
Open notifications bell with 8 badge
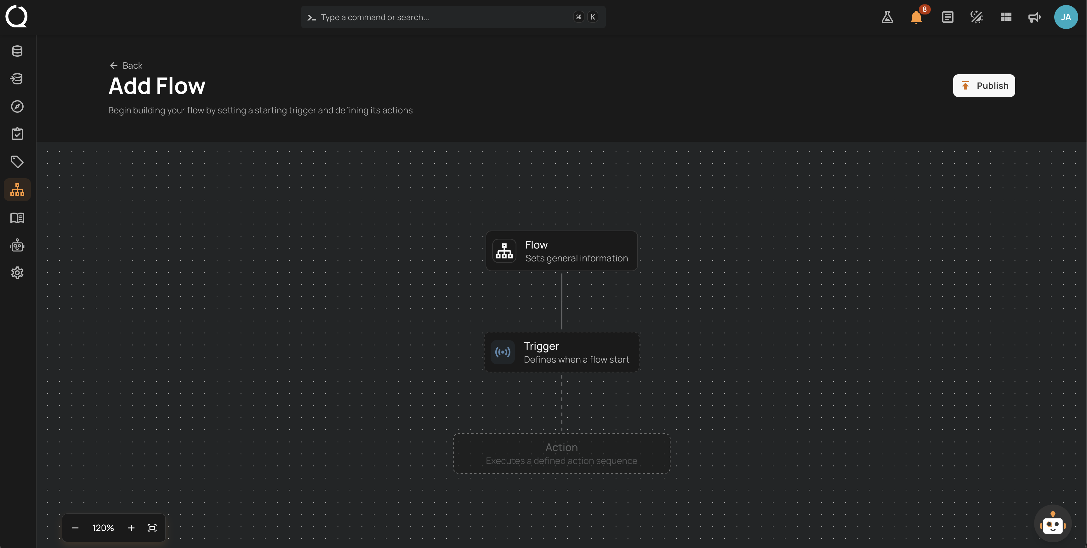pos(917,17)
